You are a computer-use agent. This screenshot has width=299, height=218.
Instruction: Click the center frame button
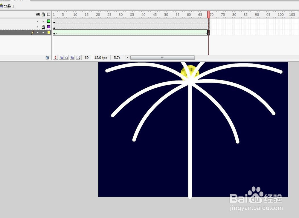[x=56, y=58]
